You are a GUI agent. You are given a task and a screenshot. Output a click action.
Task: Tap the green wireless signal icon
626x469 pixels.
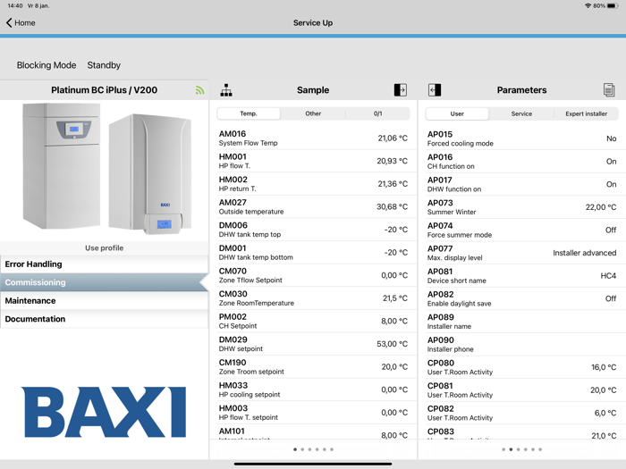click(x=199, y=90)
